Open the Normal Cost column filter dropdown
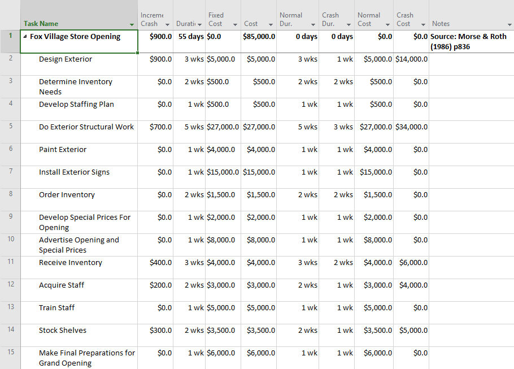Viewport: 514px width, 369px height. (x=388, y=25)
